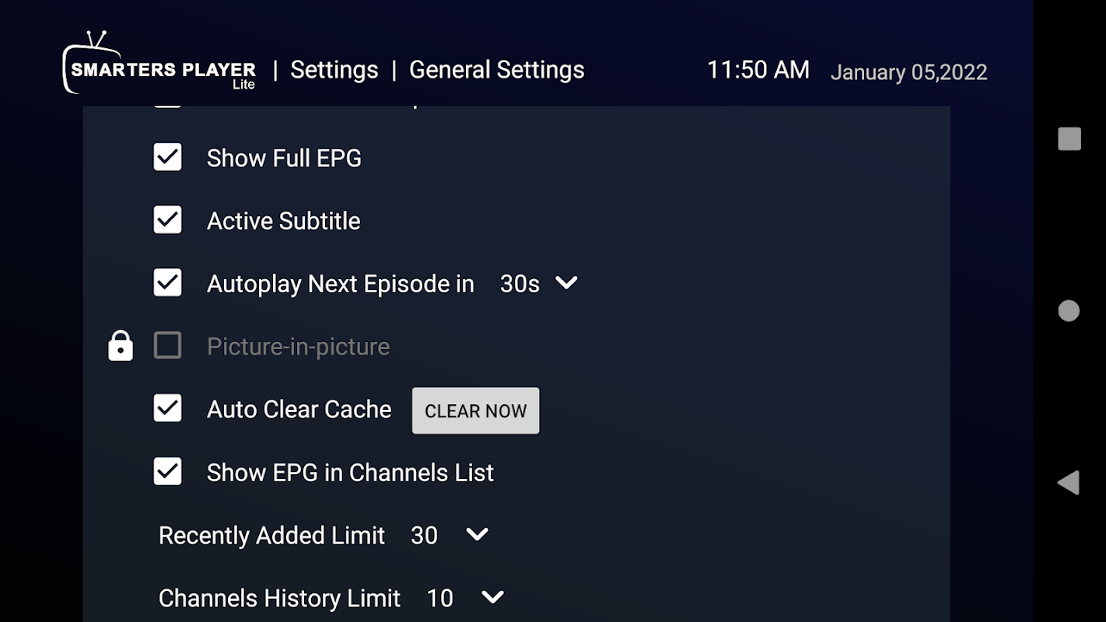This screenshot has width=1106, height=622.
Task: Click the Smarters Player Lite logo
Action: tap(159, 63)
